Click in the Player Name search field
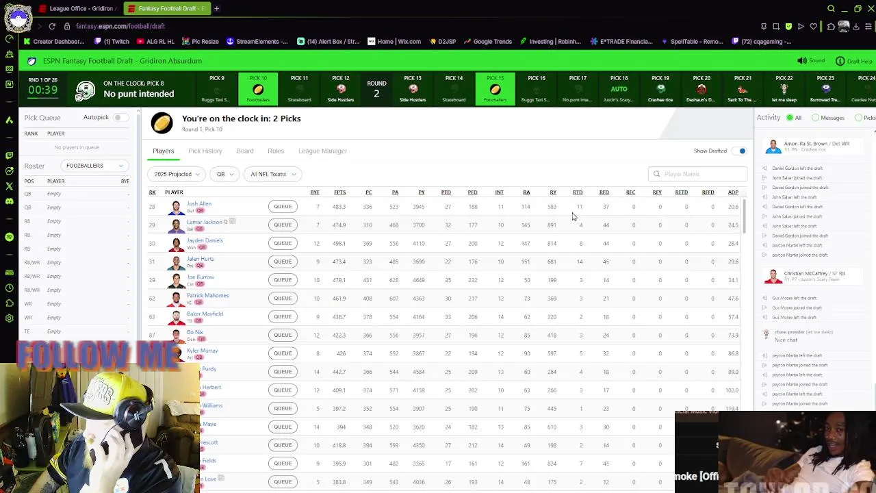 [x=697, y=174]
